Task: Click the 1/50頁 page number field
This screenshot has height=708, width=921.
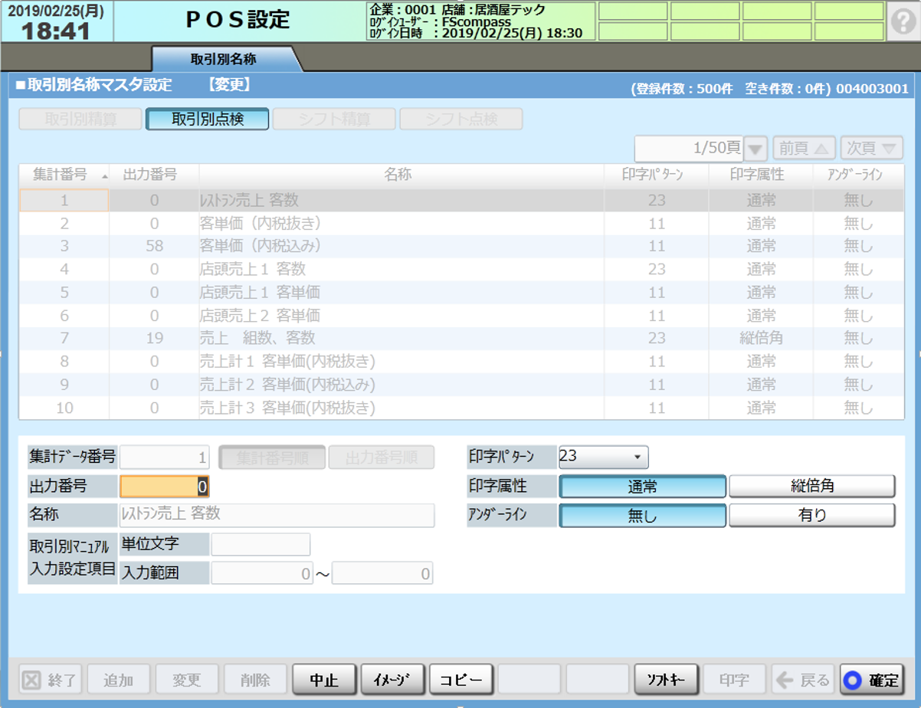Action: [690, 148]
